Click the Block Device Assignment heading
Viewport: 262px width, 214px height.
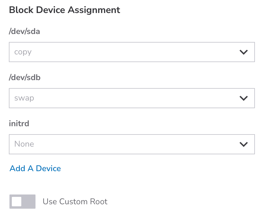point(65,10)
